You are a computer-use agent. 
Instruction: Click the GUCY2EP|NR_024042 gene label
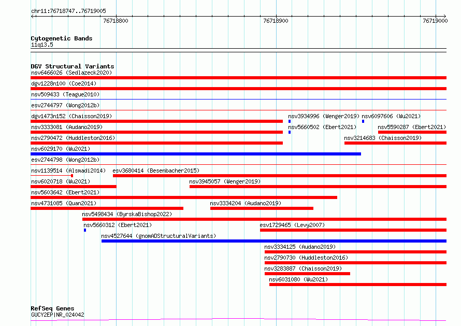tap(57, 315)
